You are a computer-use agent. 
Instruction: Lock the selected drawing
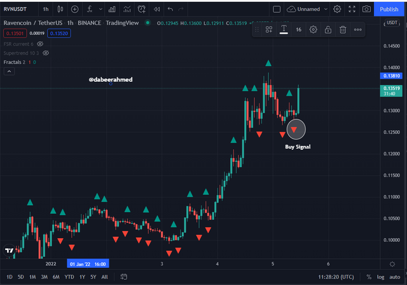[x=328, y=30]
